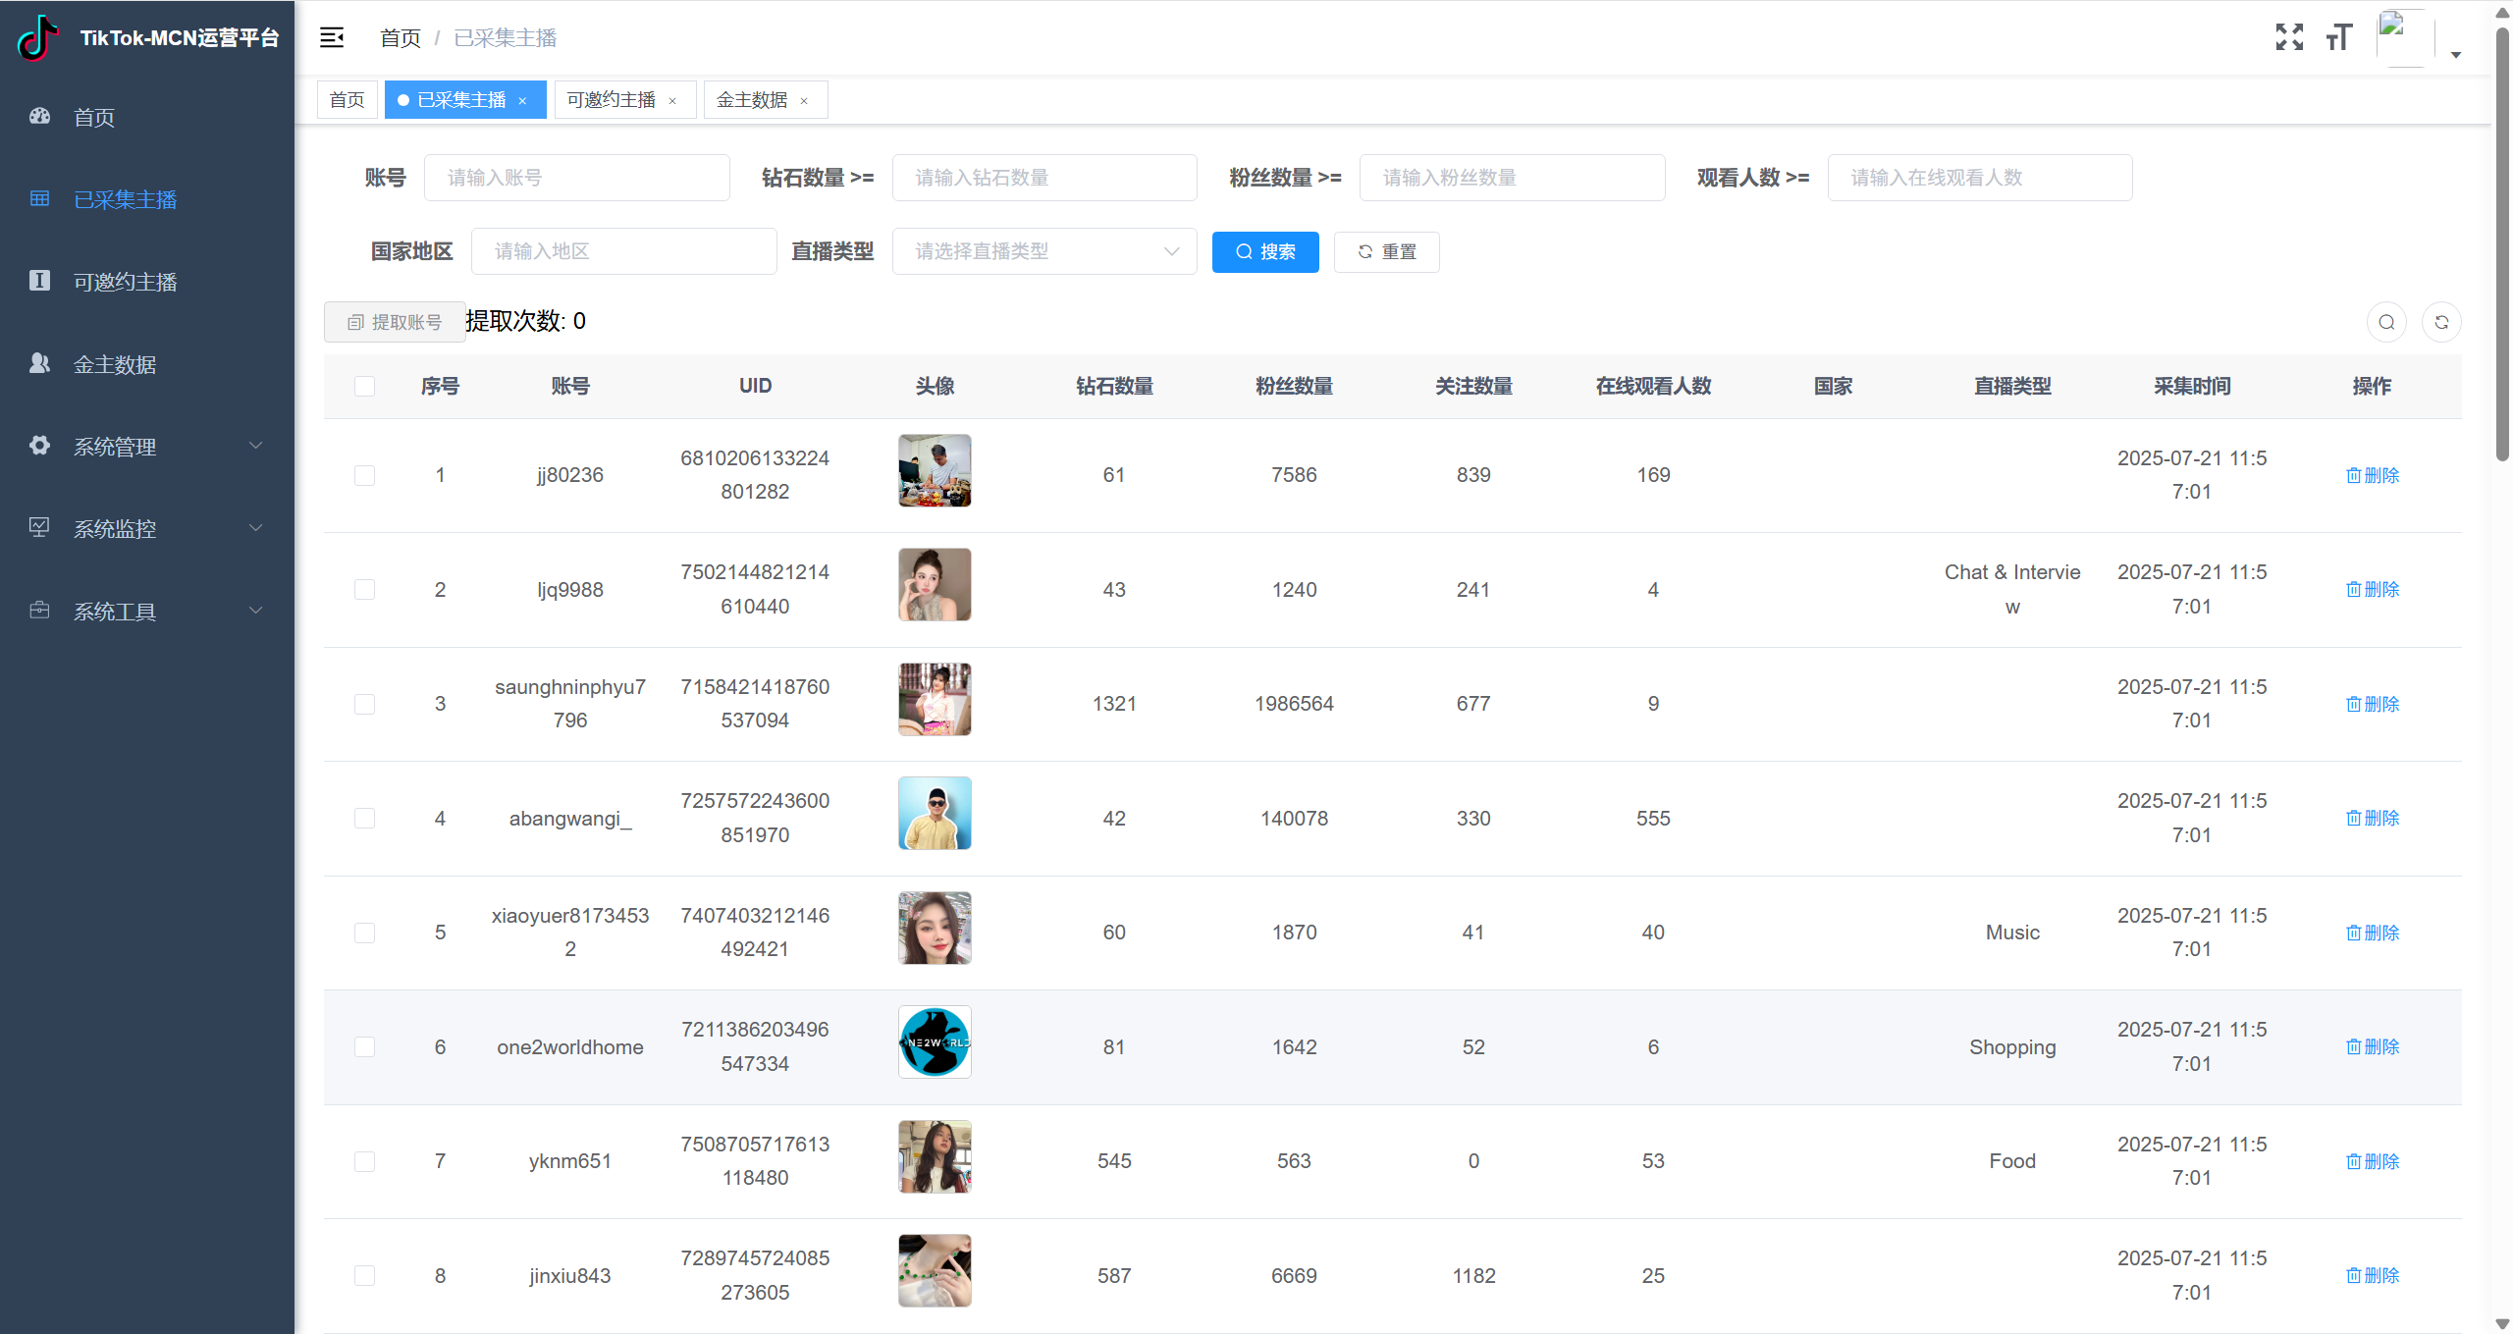
Task: Check the box for row xiaoyuer81734532
Action: coord(364,933)
